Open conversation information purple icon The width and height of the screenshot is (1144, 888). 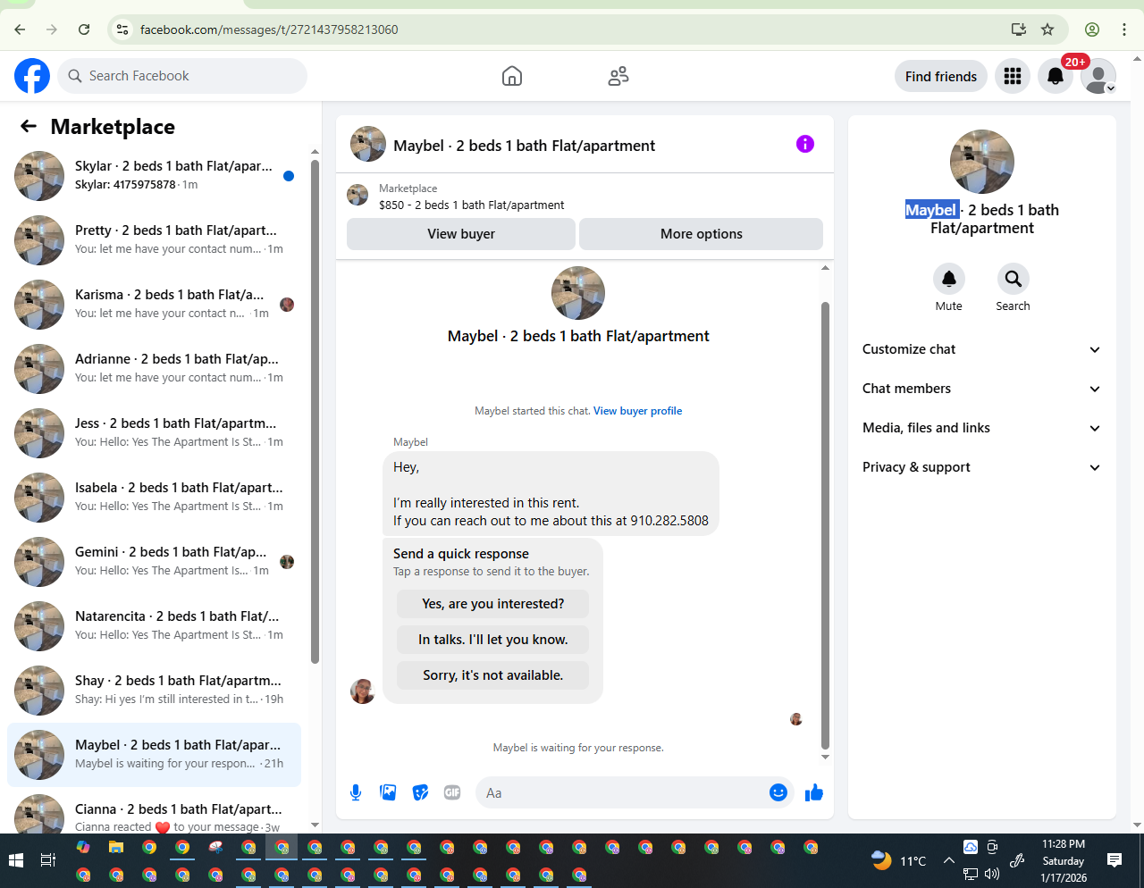coord(805,144)
